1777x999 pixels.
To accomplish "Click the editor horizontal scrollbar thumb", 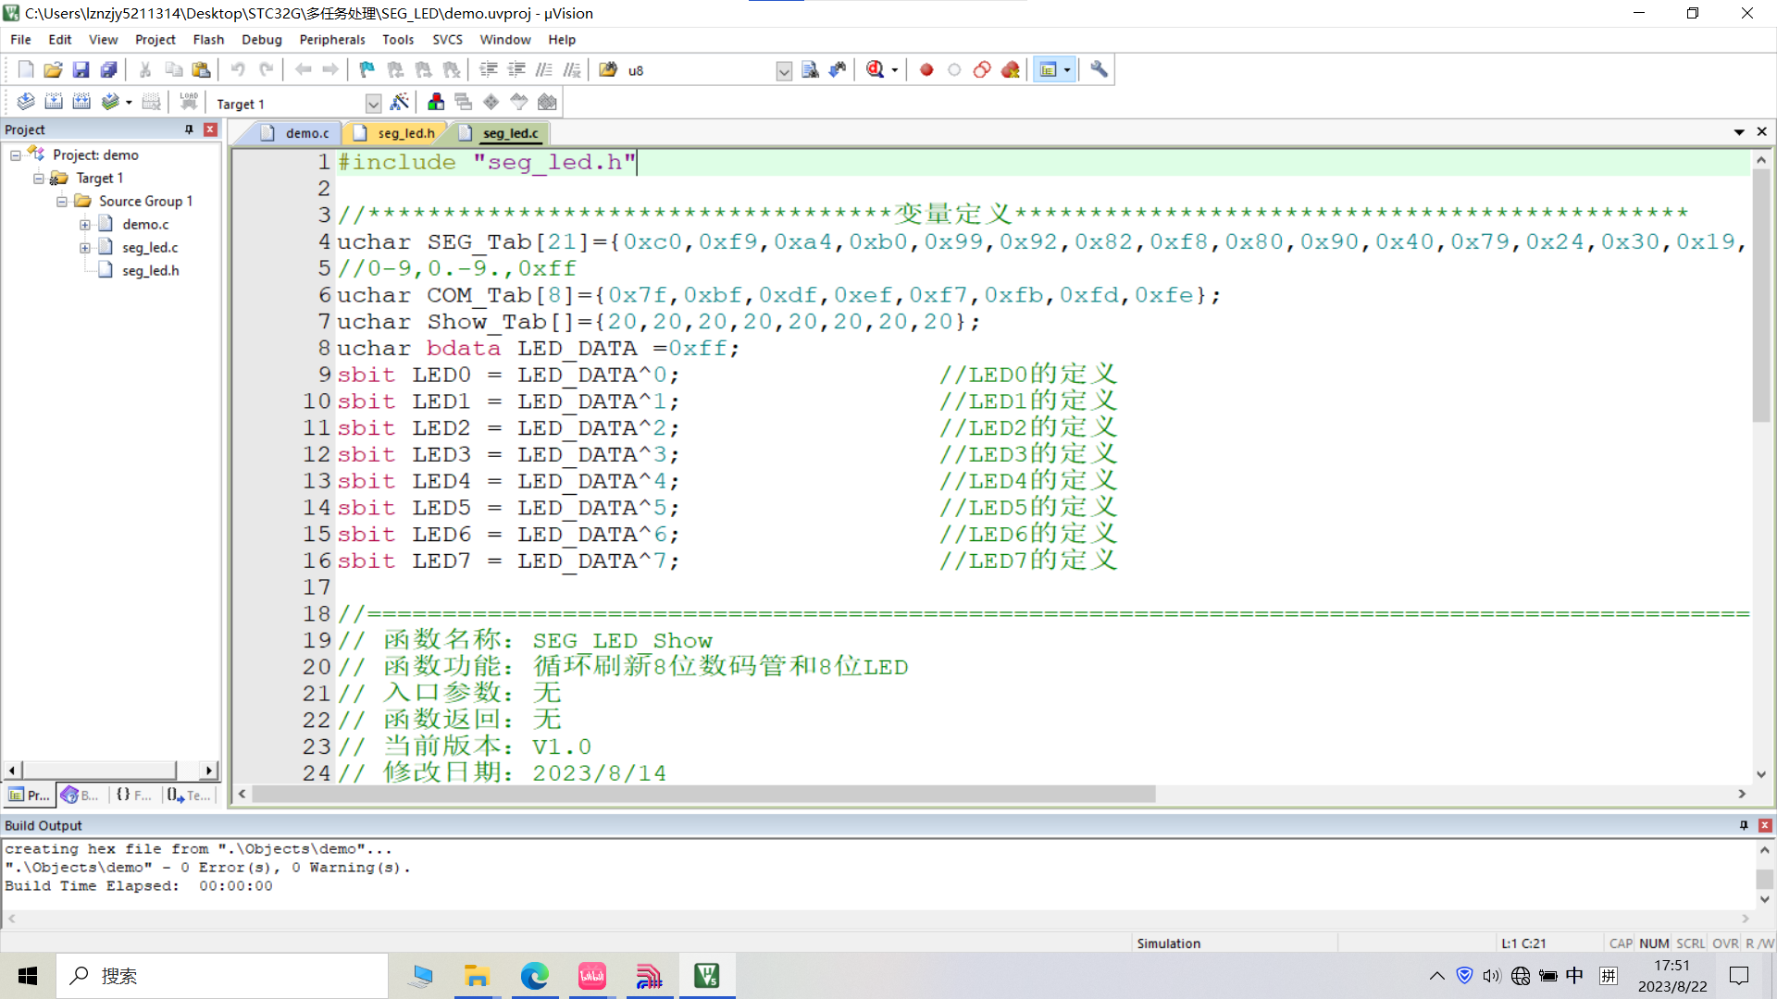I will coord(703,794).
